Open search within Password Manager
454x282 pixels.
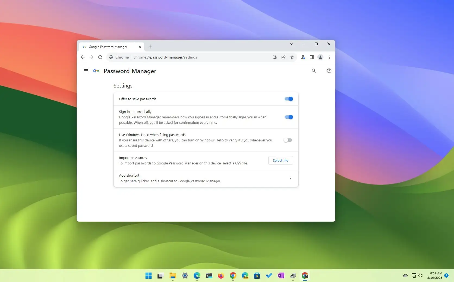click(314, 71)
